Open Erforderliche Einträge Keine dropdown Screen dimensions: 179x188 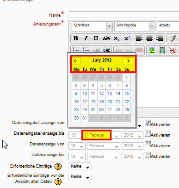coord(80,166)
